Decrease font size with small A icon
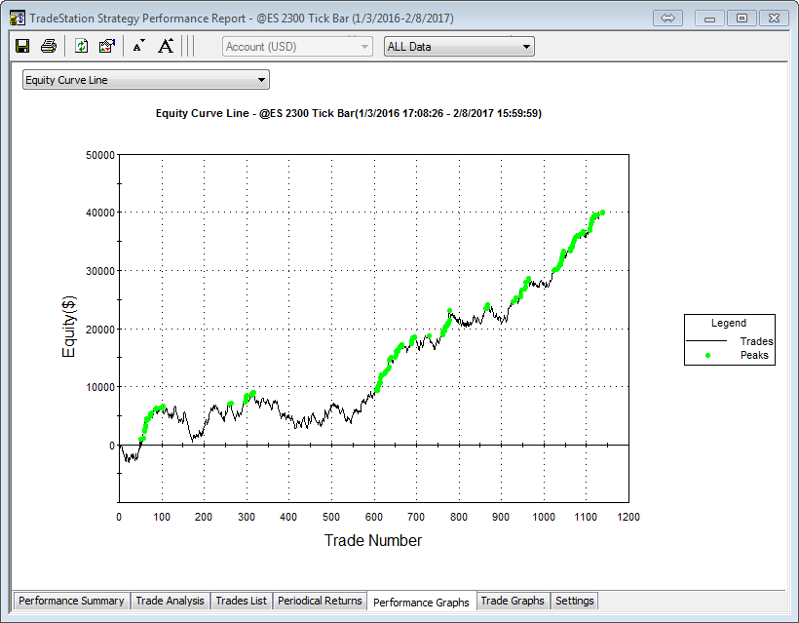This screenshot has height=623, width=799. 138,46
